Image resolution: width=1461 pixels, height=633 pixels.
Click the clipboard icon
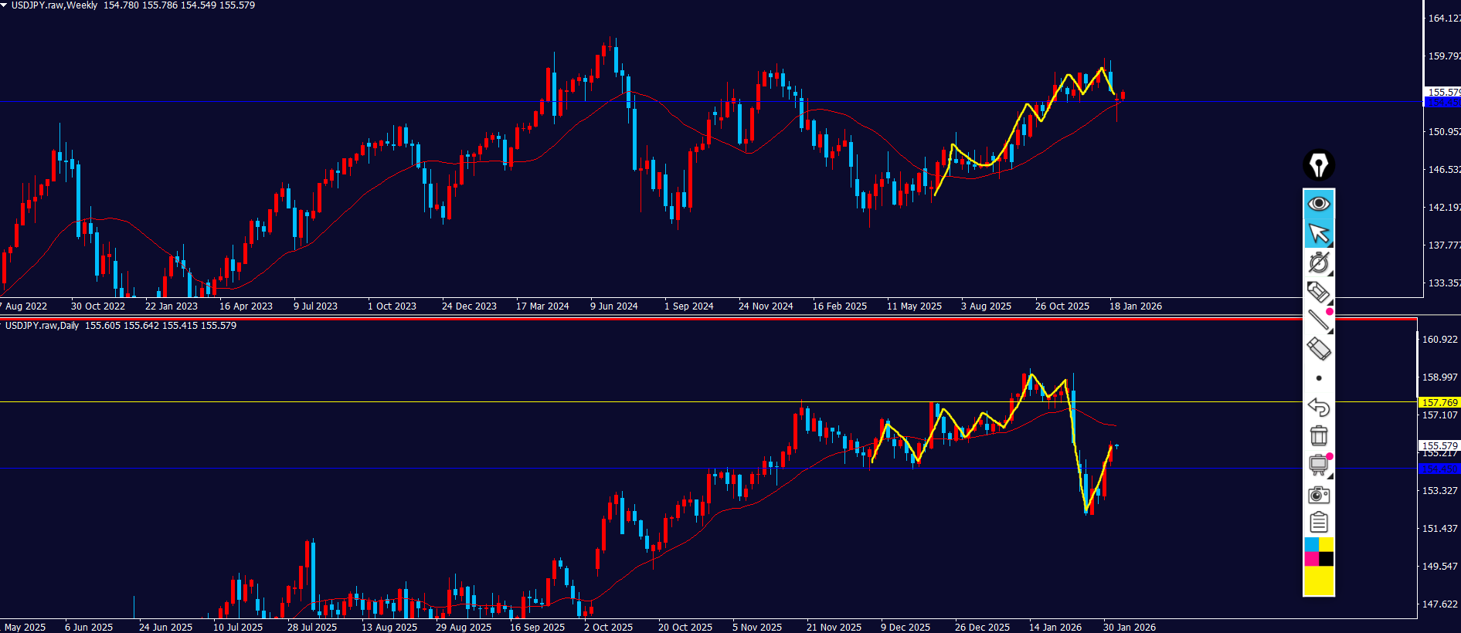1319,523
